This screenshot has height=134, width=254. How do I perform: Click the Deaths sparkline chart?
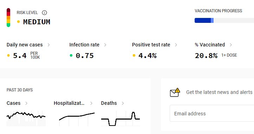[121, 119]
